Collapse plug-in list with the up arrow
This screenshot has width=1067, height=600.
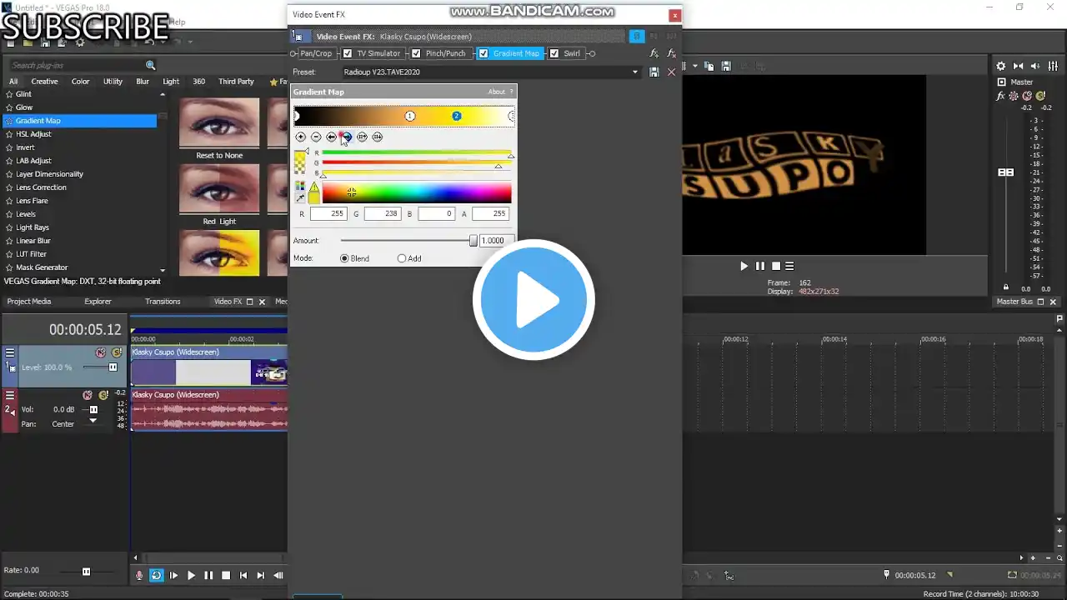coord(163,94)
